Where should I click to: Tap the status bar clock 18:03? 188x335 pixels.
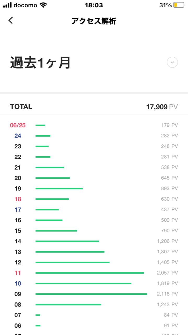pyautogui.click(x=94, y=5)
